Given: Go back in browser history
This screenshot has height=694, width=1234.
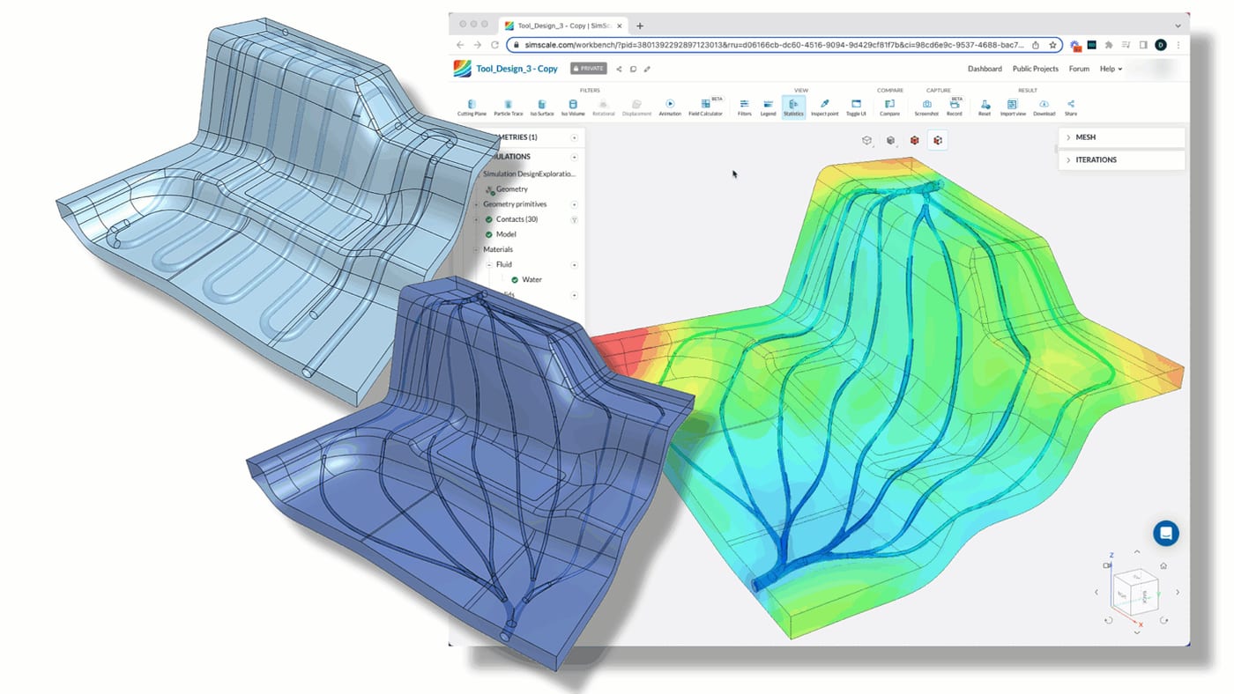Looking at the screenshot, I should 459,45.
